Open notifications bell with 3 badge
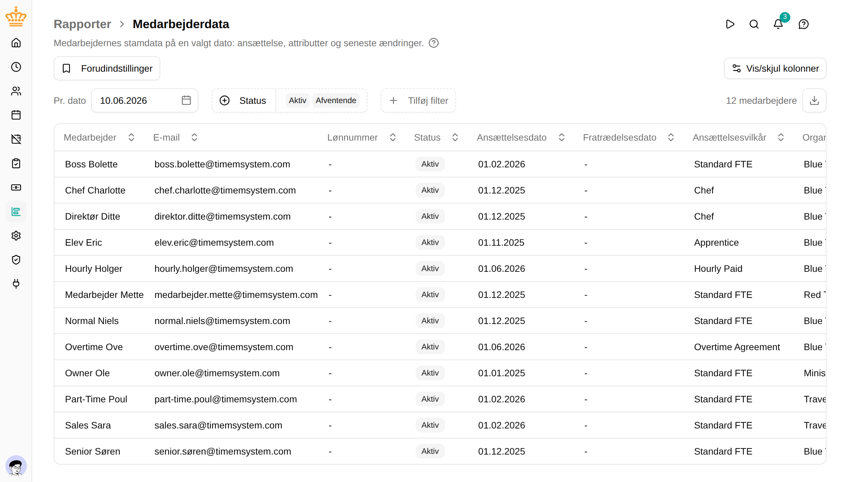The image size is (858, 482). [778, 24]
